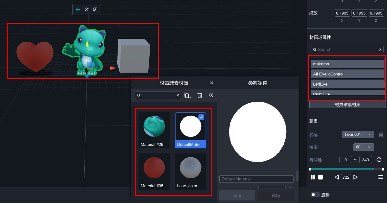Collapse panel with double-chevron icon
The height and width of the screenshot is (203, 387).
(x=211, y=95)
